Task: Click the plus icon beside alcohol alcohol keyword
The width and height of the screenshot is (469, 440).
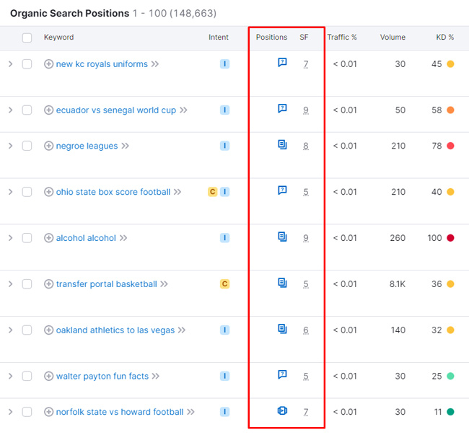Action: (48, 238)
